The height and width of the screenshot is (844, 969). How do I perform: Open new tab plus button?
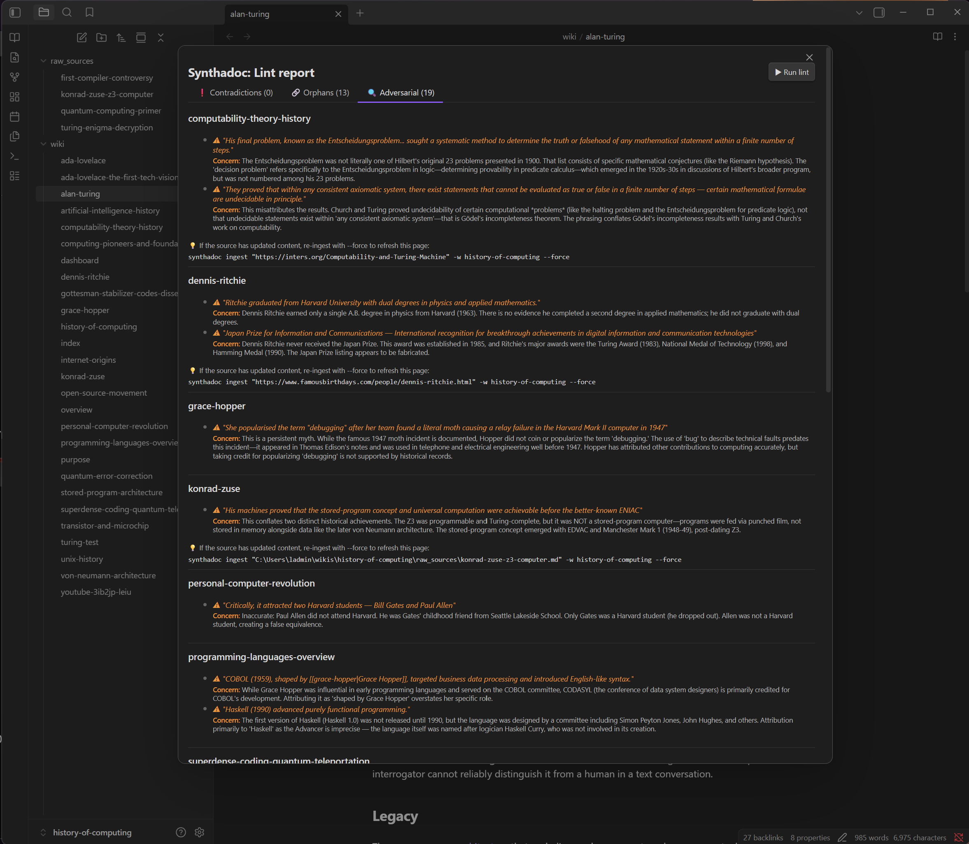[x=360, y=13]
